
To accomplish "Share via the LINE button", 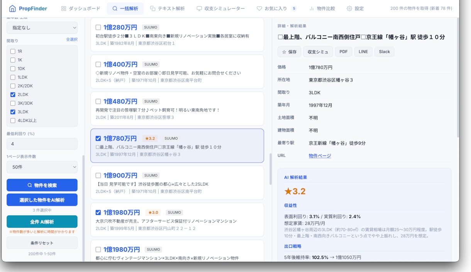I will click(363, 52).
